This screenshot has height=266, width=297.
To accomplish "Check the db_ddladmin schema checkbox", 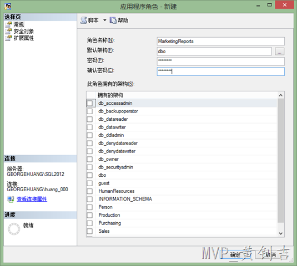I will tap(90, 135).
